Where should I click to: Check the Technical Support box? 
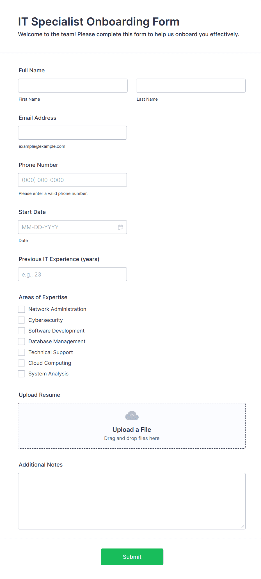(x=22, y=352)
